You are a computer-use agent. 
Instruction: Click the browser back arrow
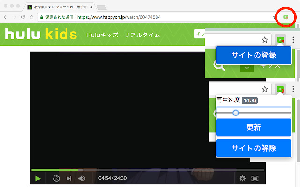tap(6, 17)
